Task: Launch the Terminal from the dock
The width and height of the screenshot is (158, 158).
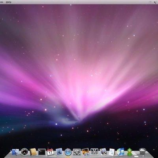Action: 42,152
